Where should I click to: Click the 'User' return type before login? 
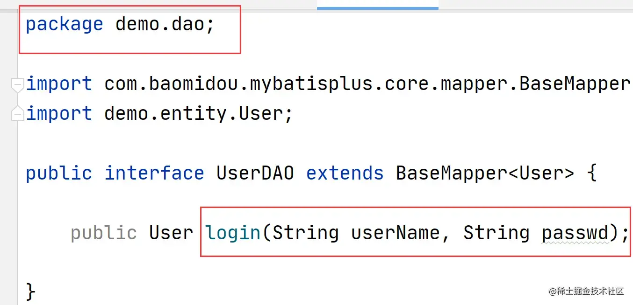[171, 233]
